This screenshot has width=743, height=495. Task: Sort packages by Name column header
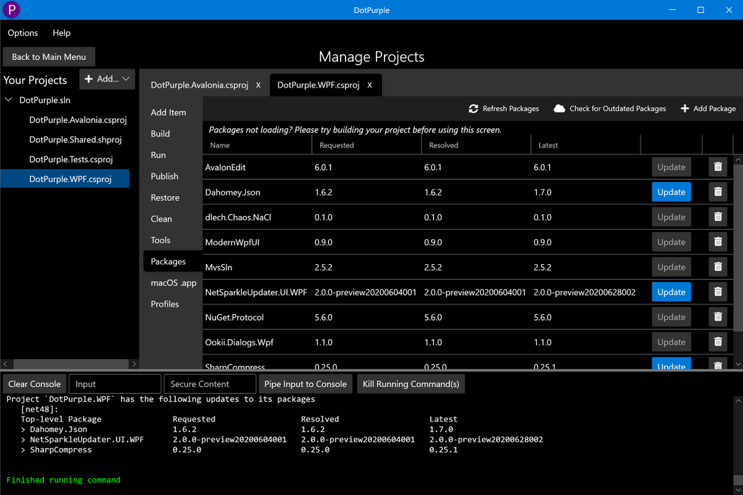(258, 145)
